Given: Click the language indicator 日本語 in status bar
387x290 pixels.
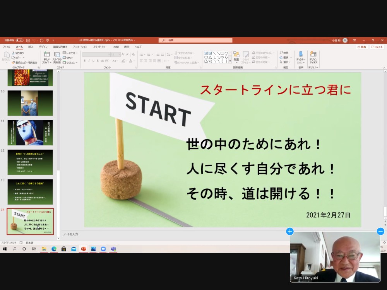Looking at the screenshot, I should (x=29, y=243).
